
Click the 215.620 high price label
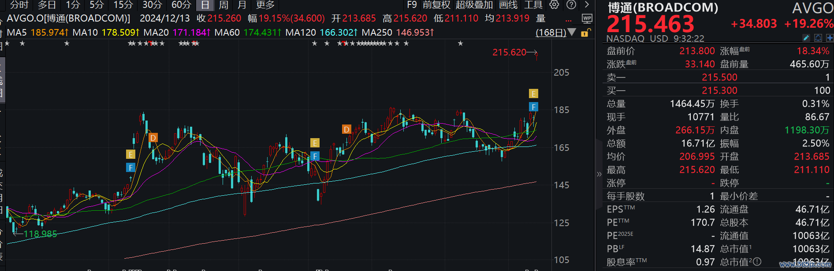(x=509, y=52)
